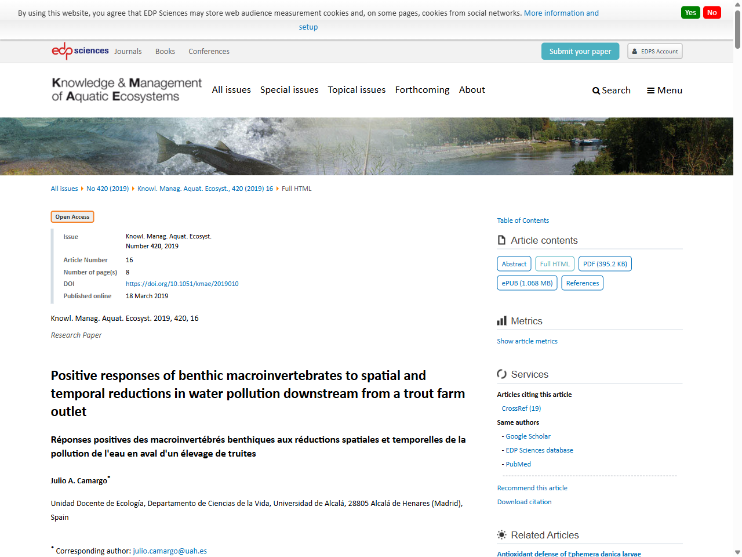Click Submit your paper
The image size is (742, 557).
tap(580, 51)
